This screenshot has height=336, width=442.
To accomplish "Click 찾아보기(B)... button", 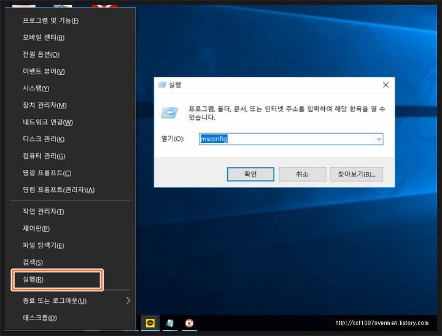I will (x=357, y=174).
